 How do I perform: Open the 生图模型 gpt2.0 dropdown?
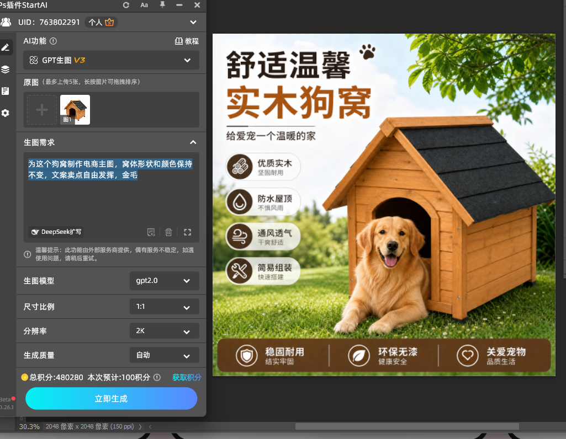tap(164, 281)
